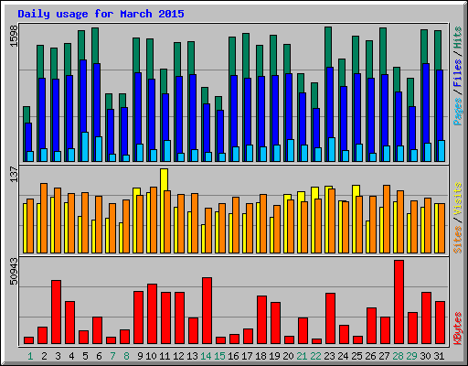
Task: Click day label 1
Action: point(30,356)
